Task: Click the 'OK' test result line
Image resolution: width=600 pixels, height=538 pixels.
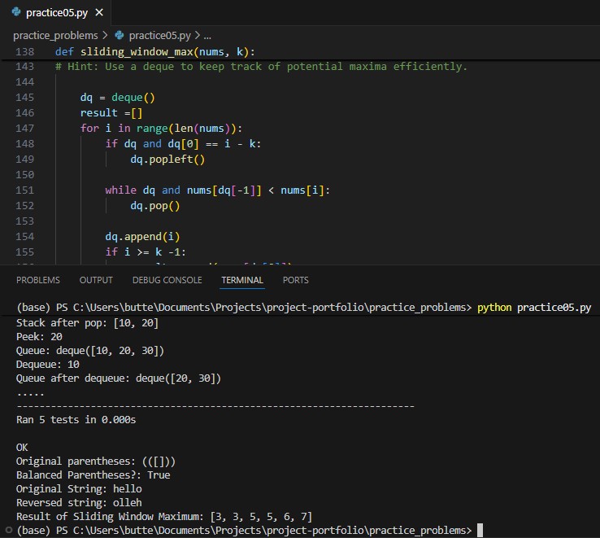Action: (x=22, y=448)
